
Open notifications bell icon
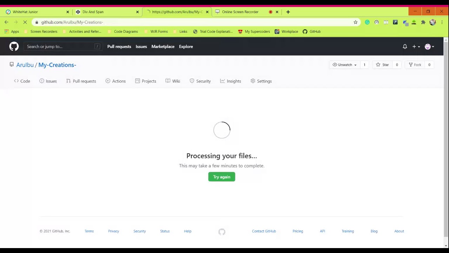pos(405,46)
